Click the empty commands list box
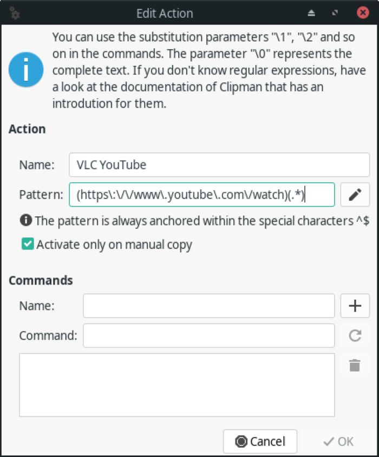Viewport: 379px width, 457px height. [176, 385]
